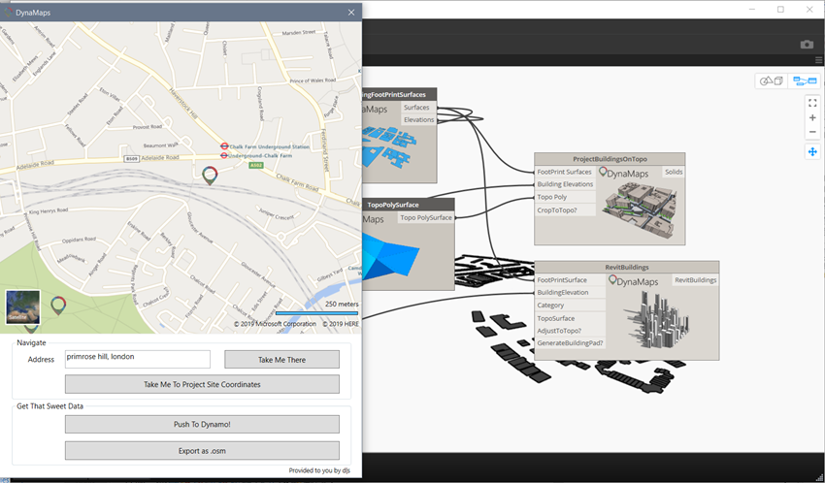Click the Provided to you by djs text
The image size is (825, 483).
point(319,470)
